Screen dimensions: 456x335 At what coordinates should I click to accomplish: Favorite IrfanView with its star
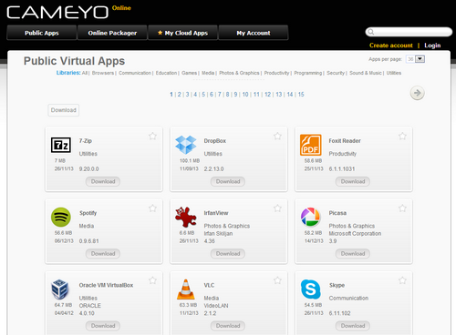coord(277,208)
